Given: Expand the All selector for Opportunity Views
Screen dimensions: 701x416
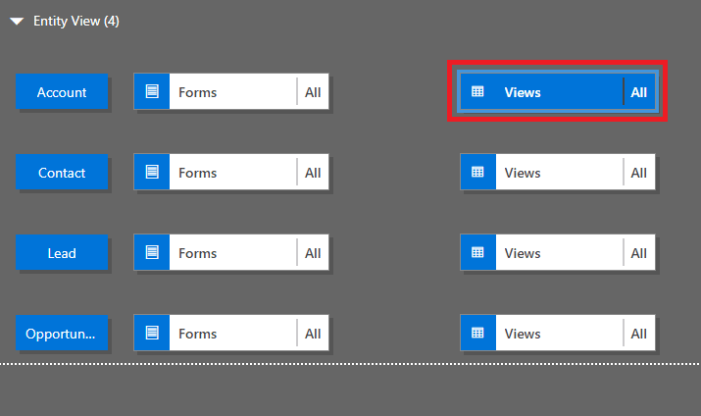Looking at the screenshot, I should (638, 334).
